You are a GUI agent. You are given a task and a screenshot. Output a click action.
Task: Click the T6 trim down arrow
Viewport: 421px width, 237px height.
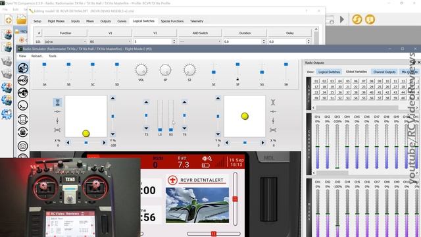pos(184,128)
